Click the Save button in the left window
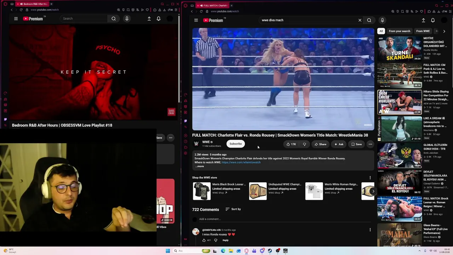Image resolution: width=453 pixels, height=255 pixels. [159, 138]
